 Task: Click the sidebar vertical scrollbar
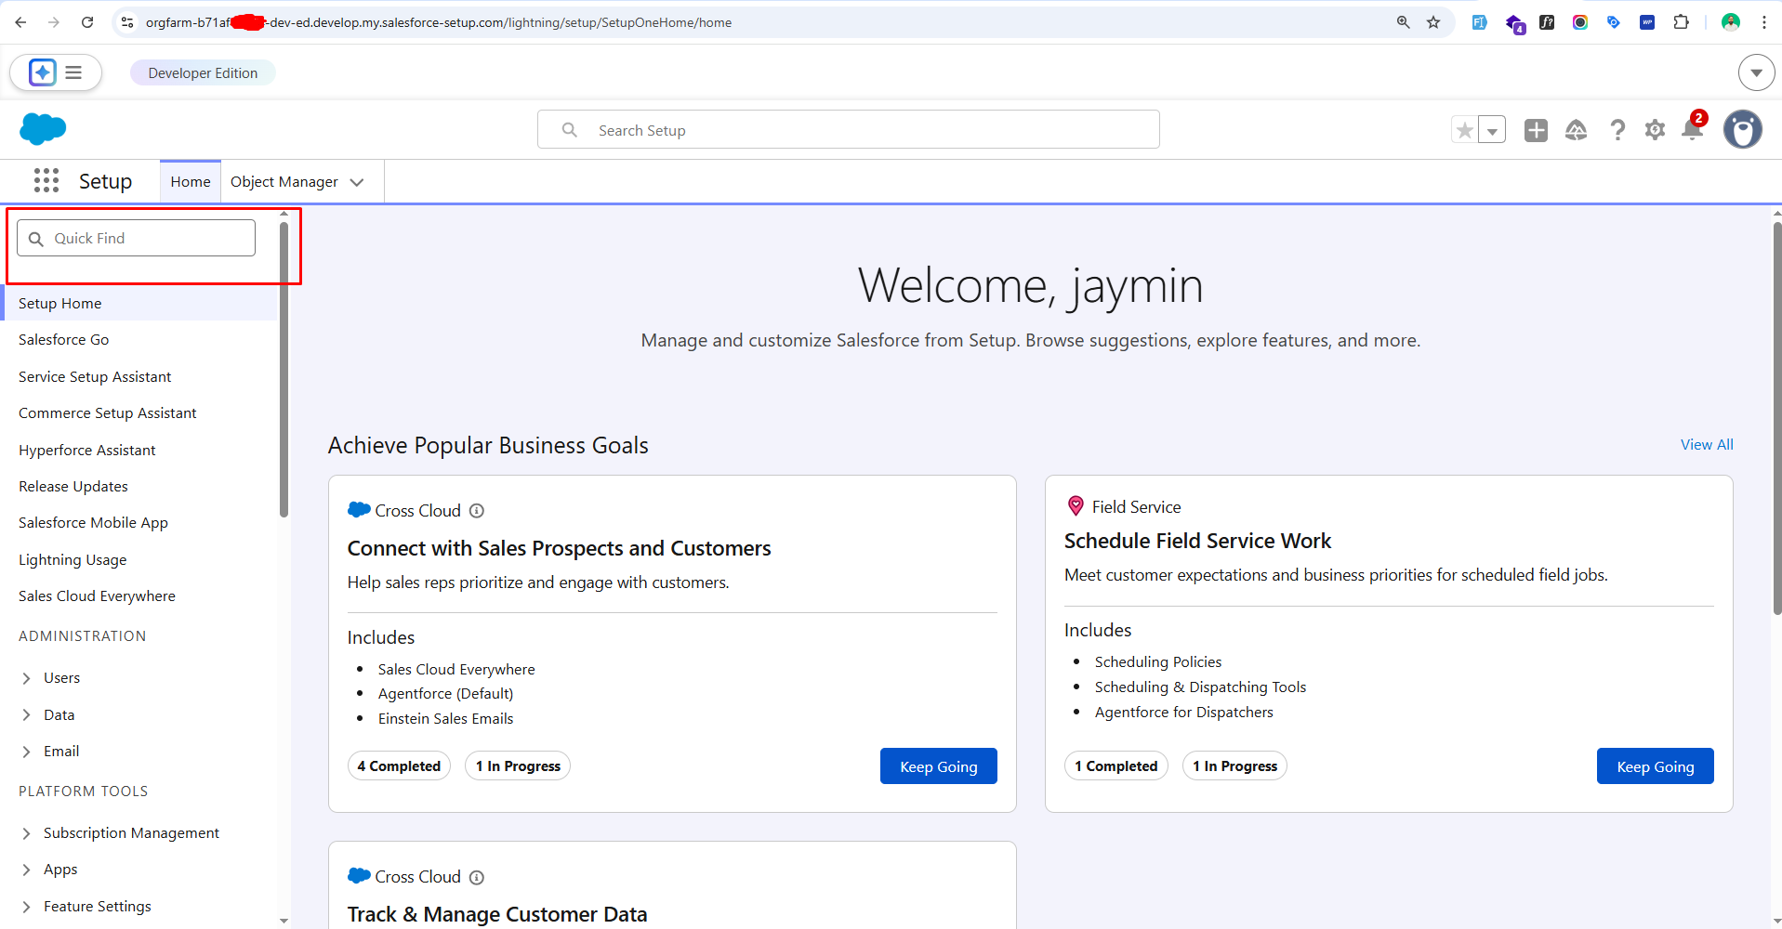(284, 372)
